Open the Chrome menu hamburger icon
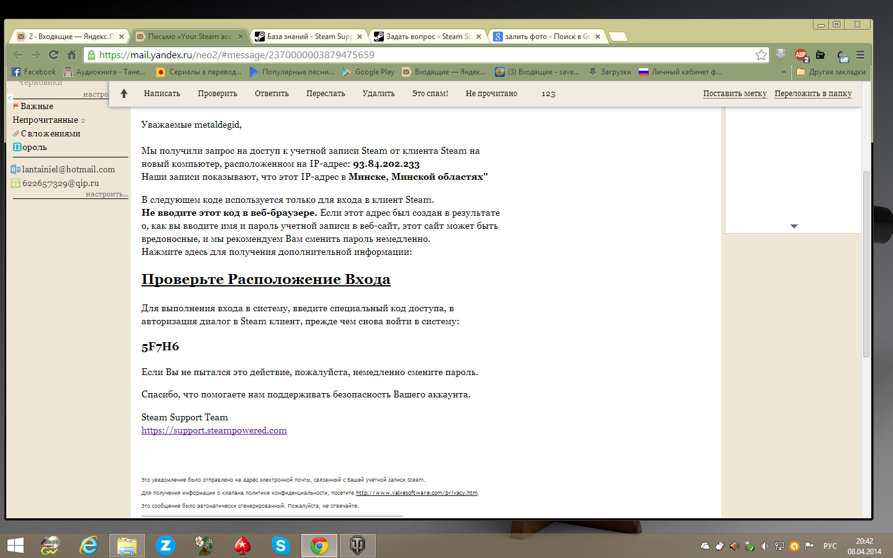Viewport: 893px width, 558px height. coord(860,55)
